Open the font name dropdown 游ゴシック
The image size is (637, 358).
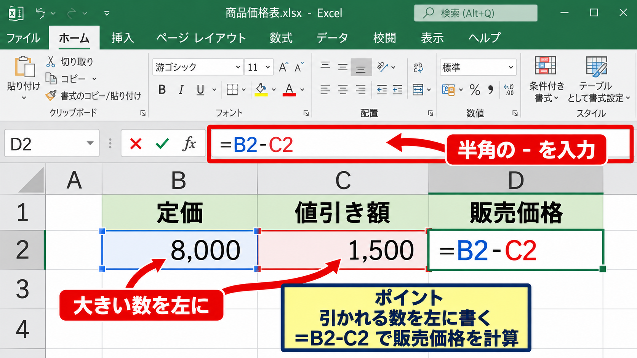coord(238,67)
